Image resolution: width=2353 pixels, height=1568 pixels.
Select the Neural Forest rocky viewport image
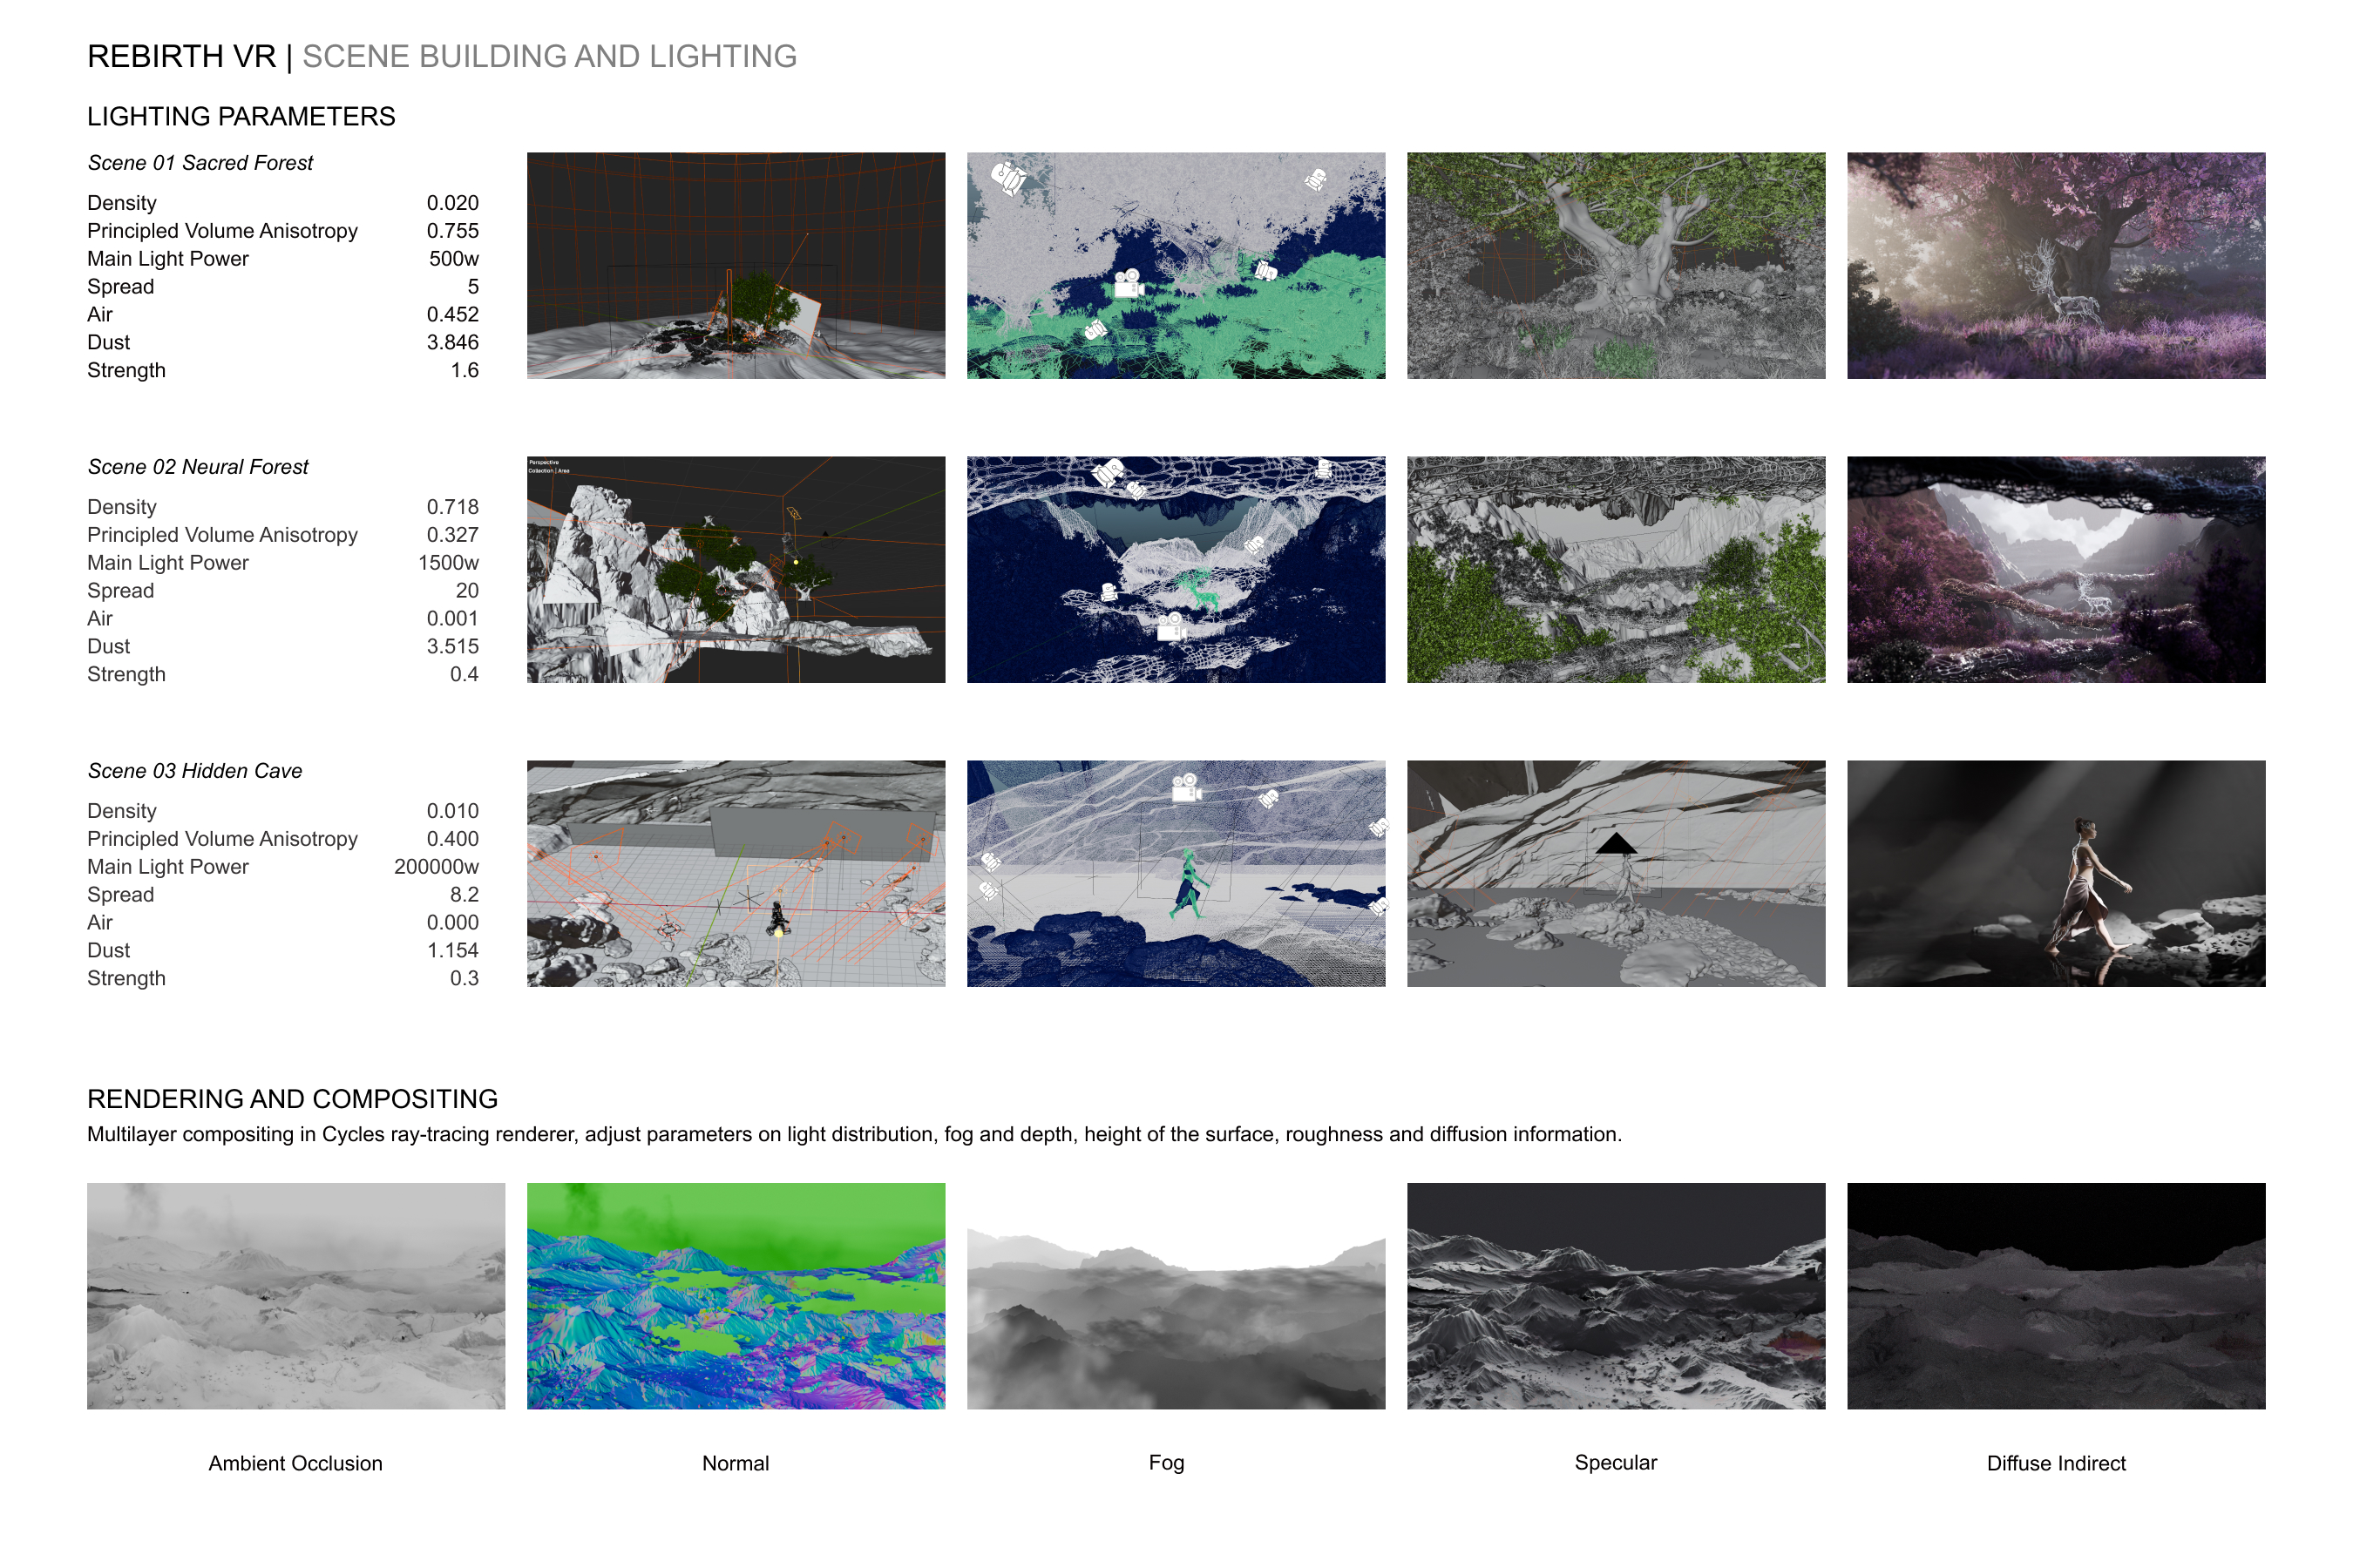click(x=736, y=570)
